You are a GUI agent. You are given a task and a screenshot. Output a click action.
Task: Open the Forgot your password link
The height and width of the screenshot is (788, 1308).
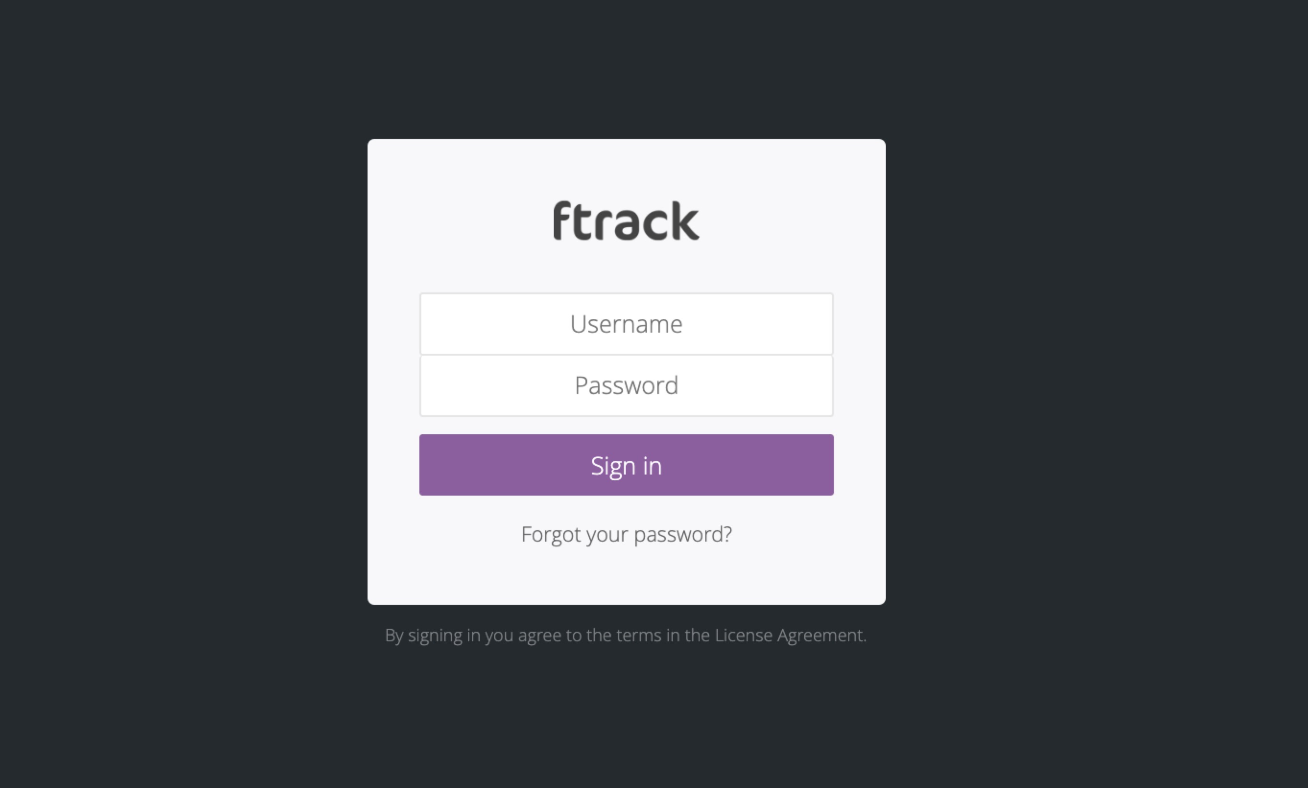click(x=626, y=534)
